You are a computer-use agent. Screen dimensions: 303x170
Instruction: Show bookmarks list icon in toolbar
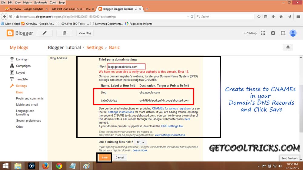(x=265, y=17)
